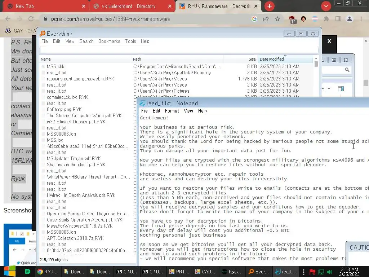
Task: Click the Chrome address bar URL
Action: click(111, 19)
